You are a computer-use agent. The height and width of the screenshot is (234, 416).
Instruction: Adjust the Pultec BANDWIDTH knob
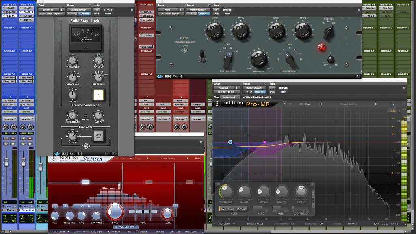pos(258,58)
